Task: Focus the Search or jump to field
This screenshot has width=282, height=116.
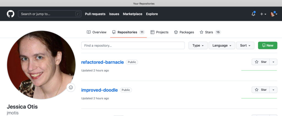Action: click(50, 14)
